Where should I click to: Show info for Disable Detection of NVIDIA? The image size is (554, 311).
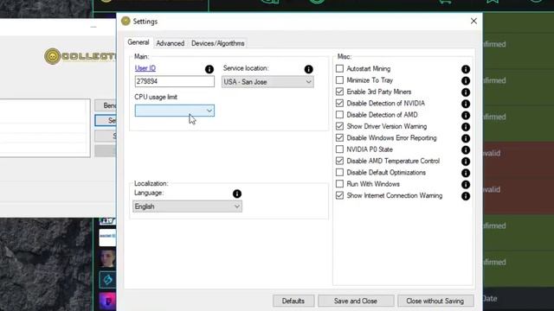coord(466,104)
